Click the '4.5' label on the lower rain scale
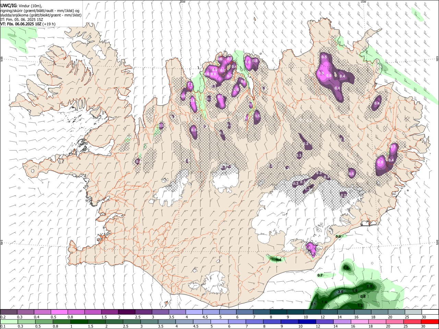Screen dimensions: 439x329 pyautogui.click(x=196, y=327)
